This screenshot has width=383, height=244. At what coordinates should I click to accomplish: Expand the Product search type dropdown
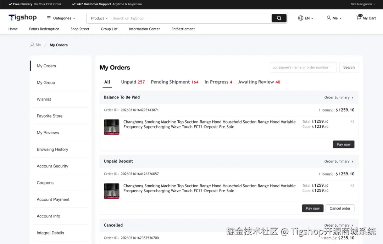click(99, 18)
